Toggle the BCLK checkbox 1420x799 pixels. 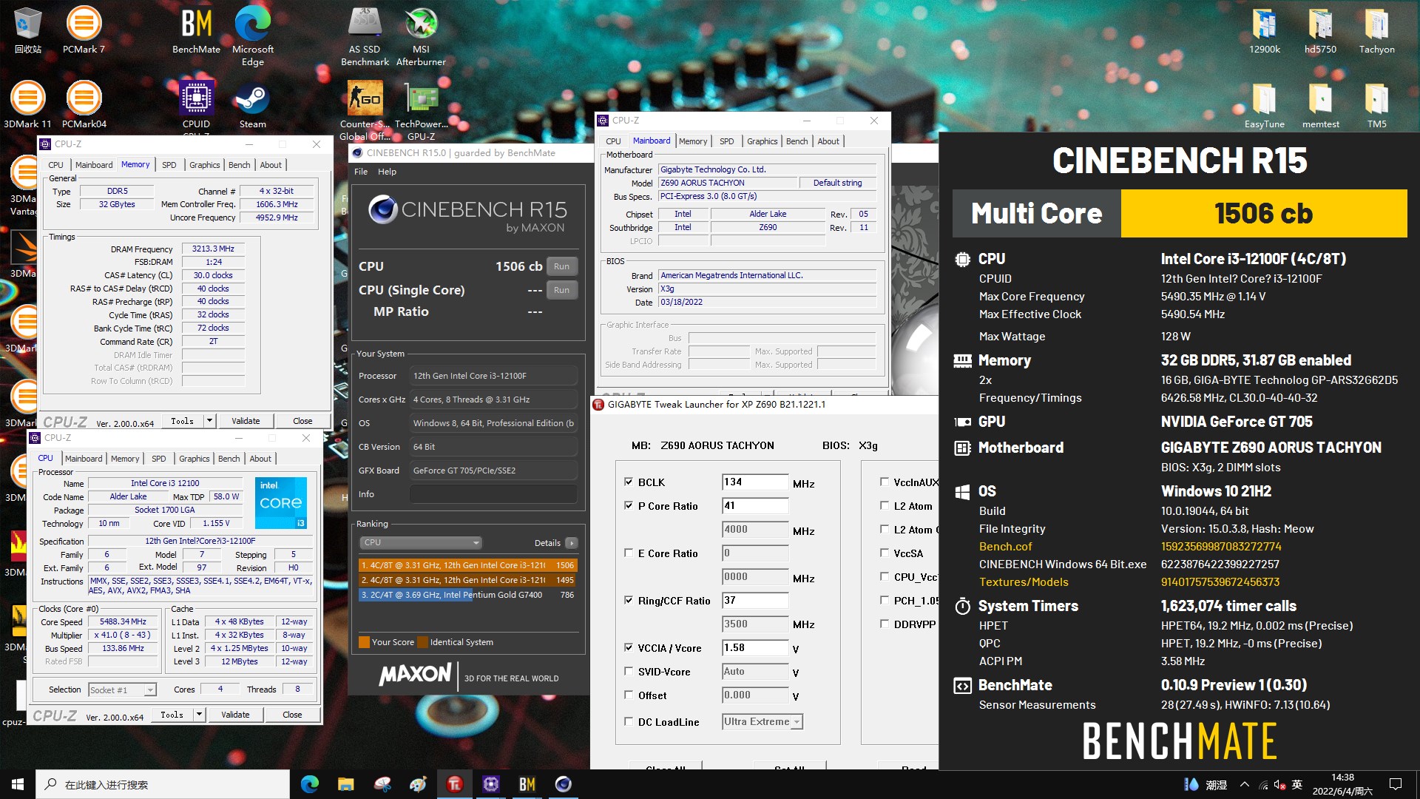[x=629, y=482]
